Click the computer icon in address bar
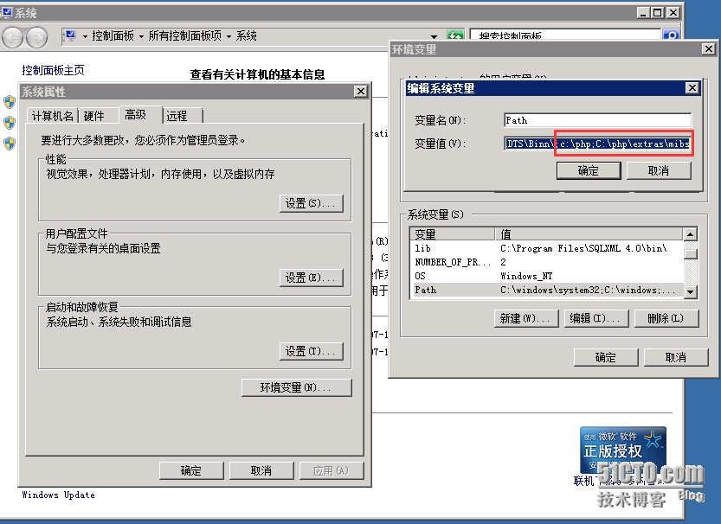This screenshot has width=721, height=524. point(70,35)
